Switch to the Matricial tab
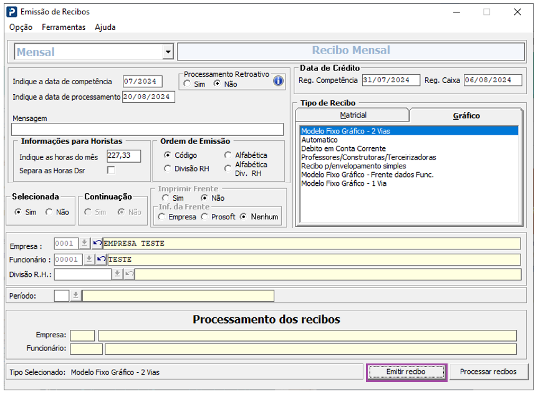Image resolution: width=538 pixels, height=394 pixels. pyautogui.click(x=353, y=115)
